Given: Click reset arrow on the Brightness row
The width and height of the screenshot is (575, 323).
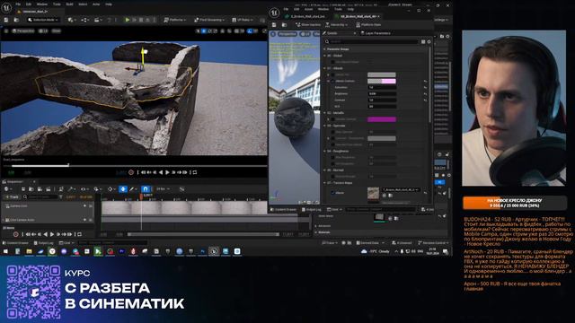Looking at the screenshot, I should coord(425,93).
